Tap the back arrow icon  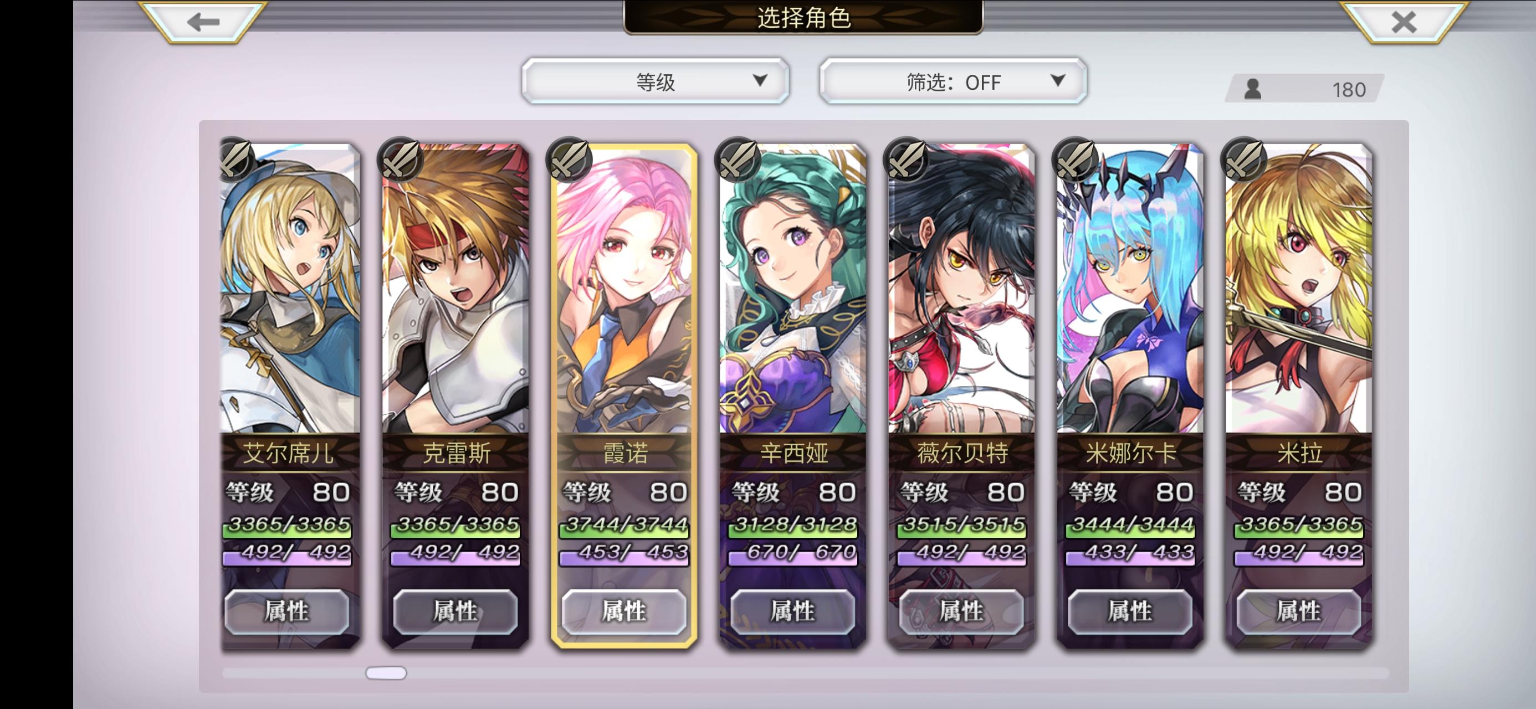[x=203, y=22]
